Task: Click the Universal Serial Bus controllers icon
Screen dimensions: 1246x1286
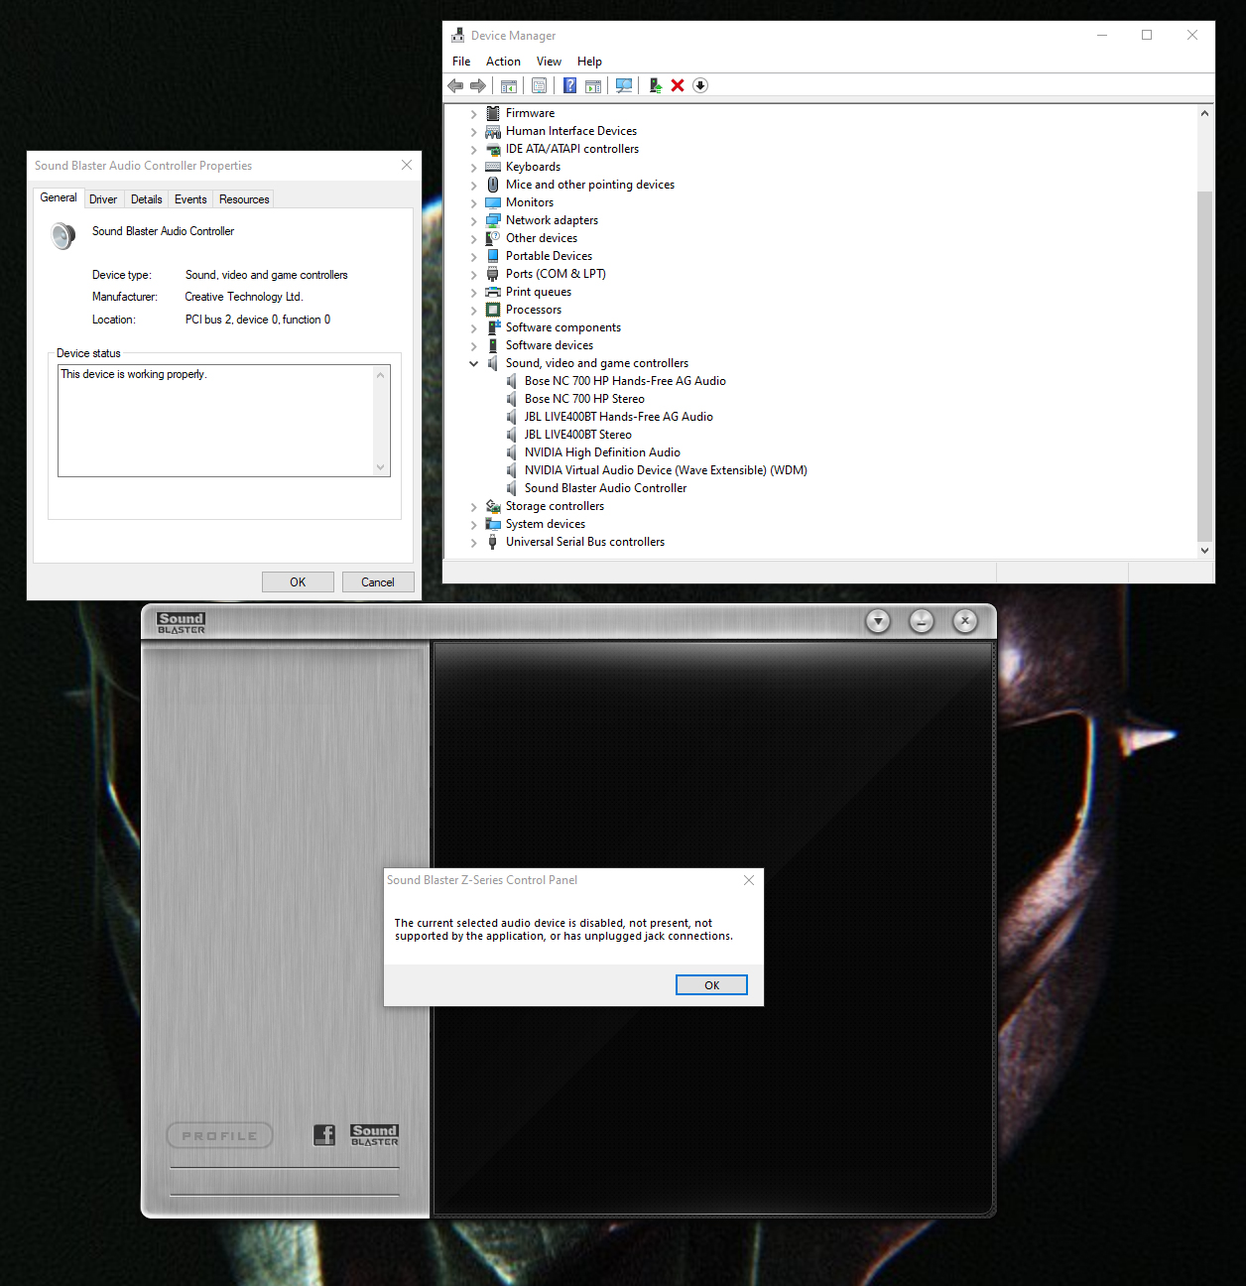Action: [x=493, y=542]
